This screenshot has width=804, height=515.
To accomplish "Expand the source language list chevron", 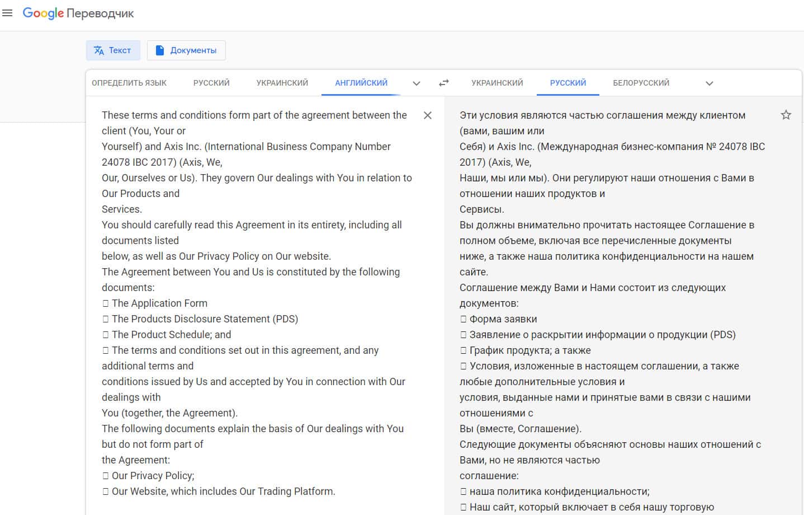I will (416, 83).
